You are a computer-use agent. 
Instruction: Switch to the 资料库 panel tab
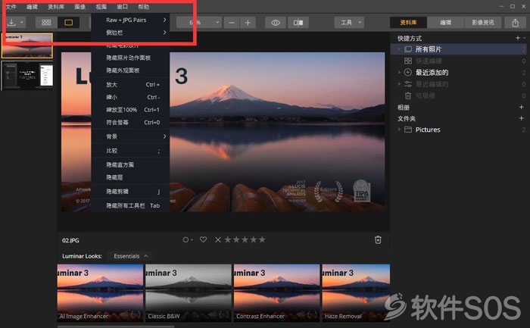coord(408,23)
